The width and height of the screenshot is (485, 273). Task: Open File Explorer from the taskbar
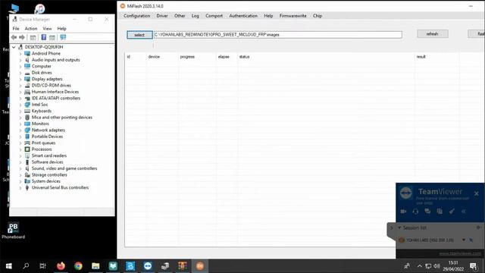coord(95,266)
